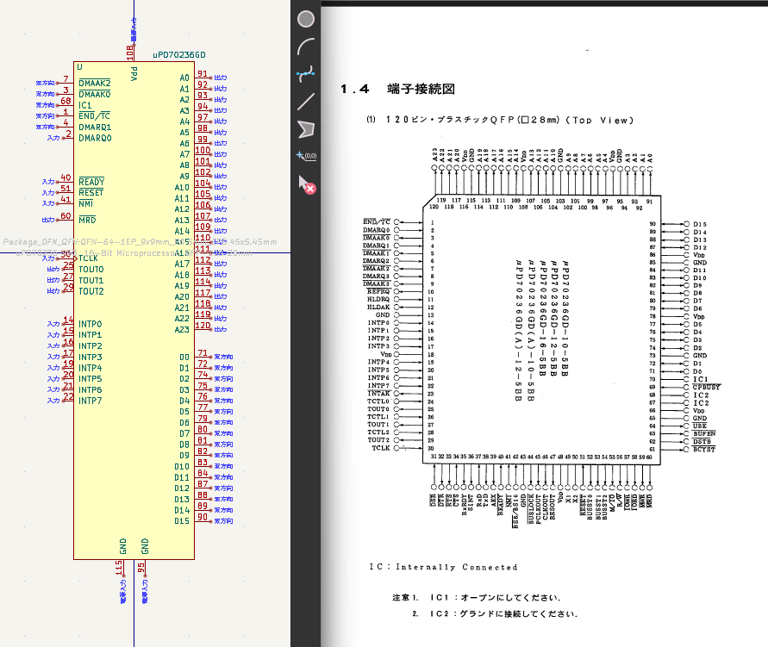Select the TOUT2 pin 29
Image resolution: width=768 pixels, height=647 pixels.
(x=67, y=290)
